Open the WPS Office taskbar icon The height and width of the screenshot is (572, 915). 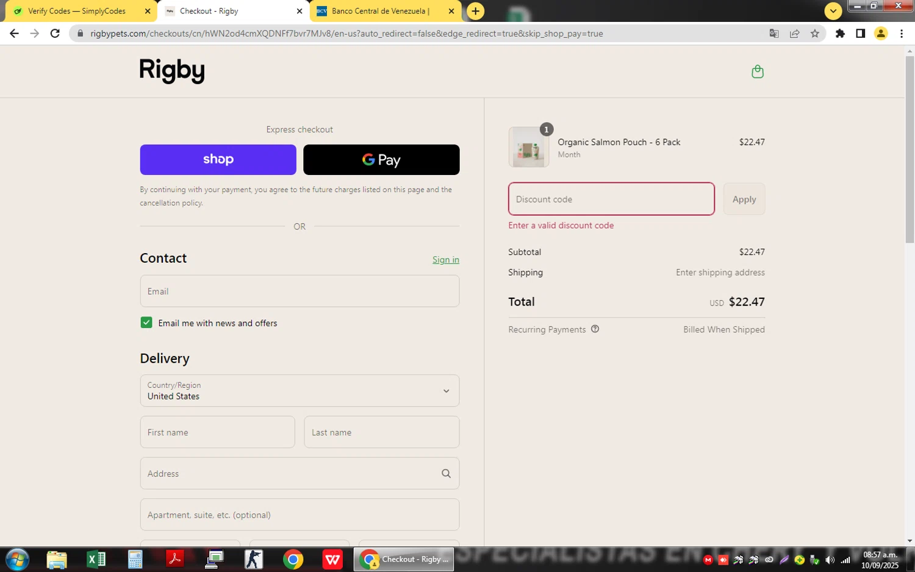[x=332, y=559]
